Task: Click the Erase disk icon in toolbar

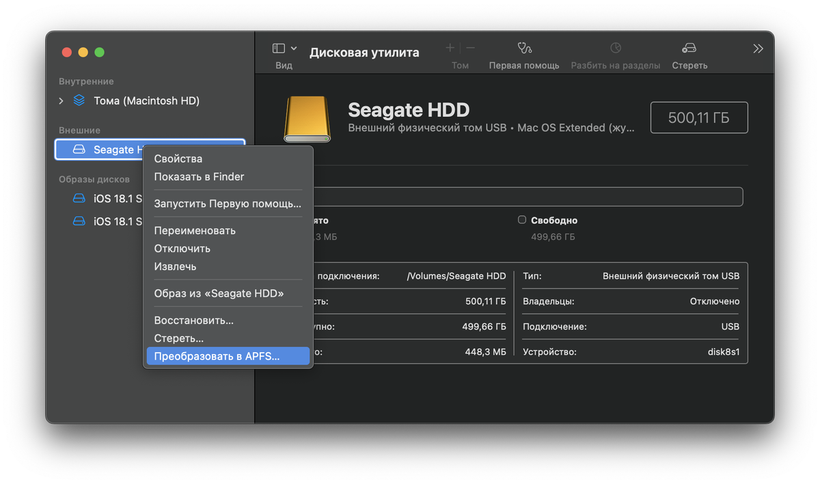Action: 689,49
